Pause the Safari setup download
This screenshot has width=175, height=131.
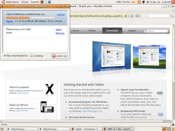click(10, 21)
